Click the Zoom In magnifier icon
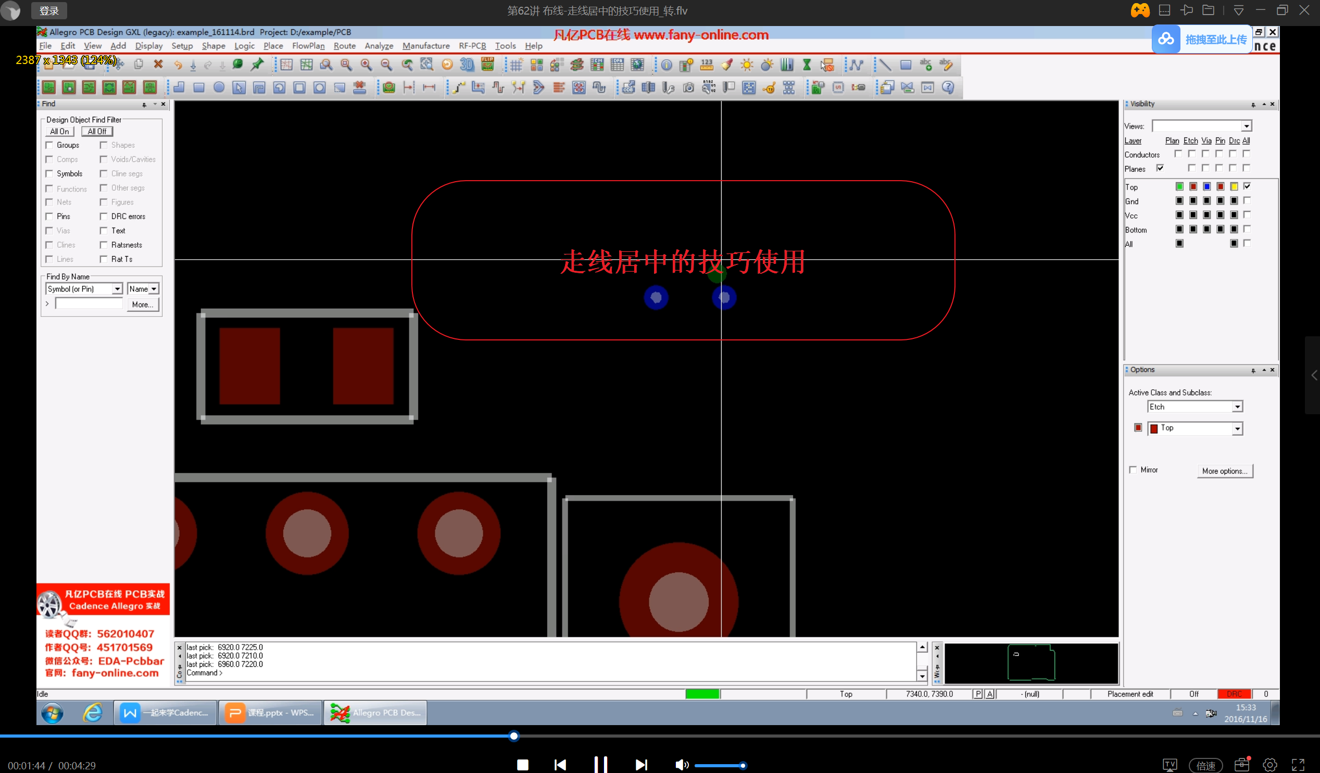1320x773 pixels. [366, 65]
